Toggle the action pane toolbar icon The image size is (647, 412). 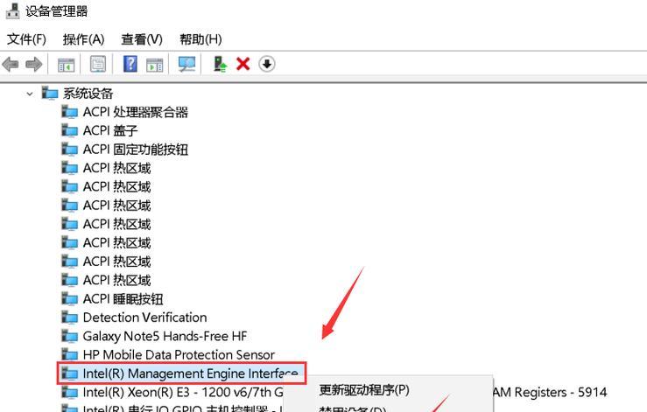(x=155, y=65)
